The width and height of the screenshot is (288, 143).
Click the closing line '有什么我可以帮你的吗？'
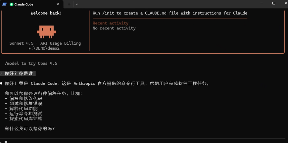pos(29,129)
